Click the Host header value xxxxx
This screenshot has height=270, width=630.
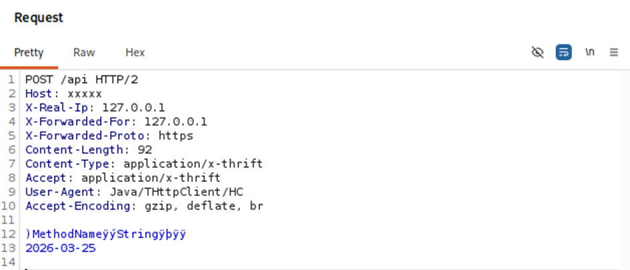click(x=85, y=93)
